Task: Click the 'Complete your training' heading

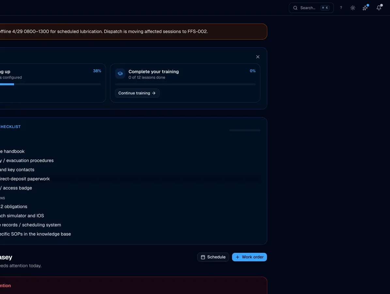Action: [153, 72]
